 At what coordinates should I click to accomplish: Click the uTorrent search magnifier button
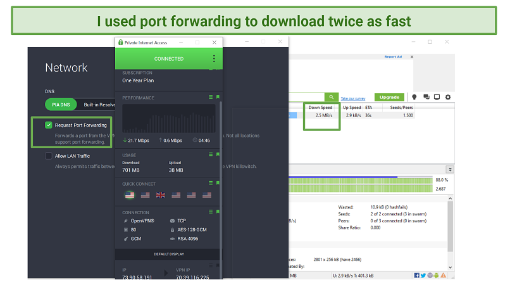[x=331, y=97]
